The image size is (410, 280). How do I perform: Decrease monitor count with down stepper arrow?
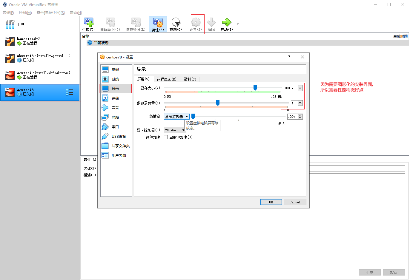pos(300,104)
